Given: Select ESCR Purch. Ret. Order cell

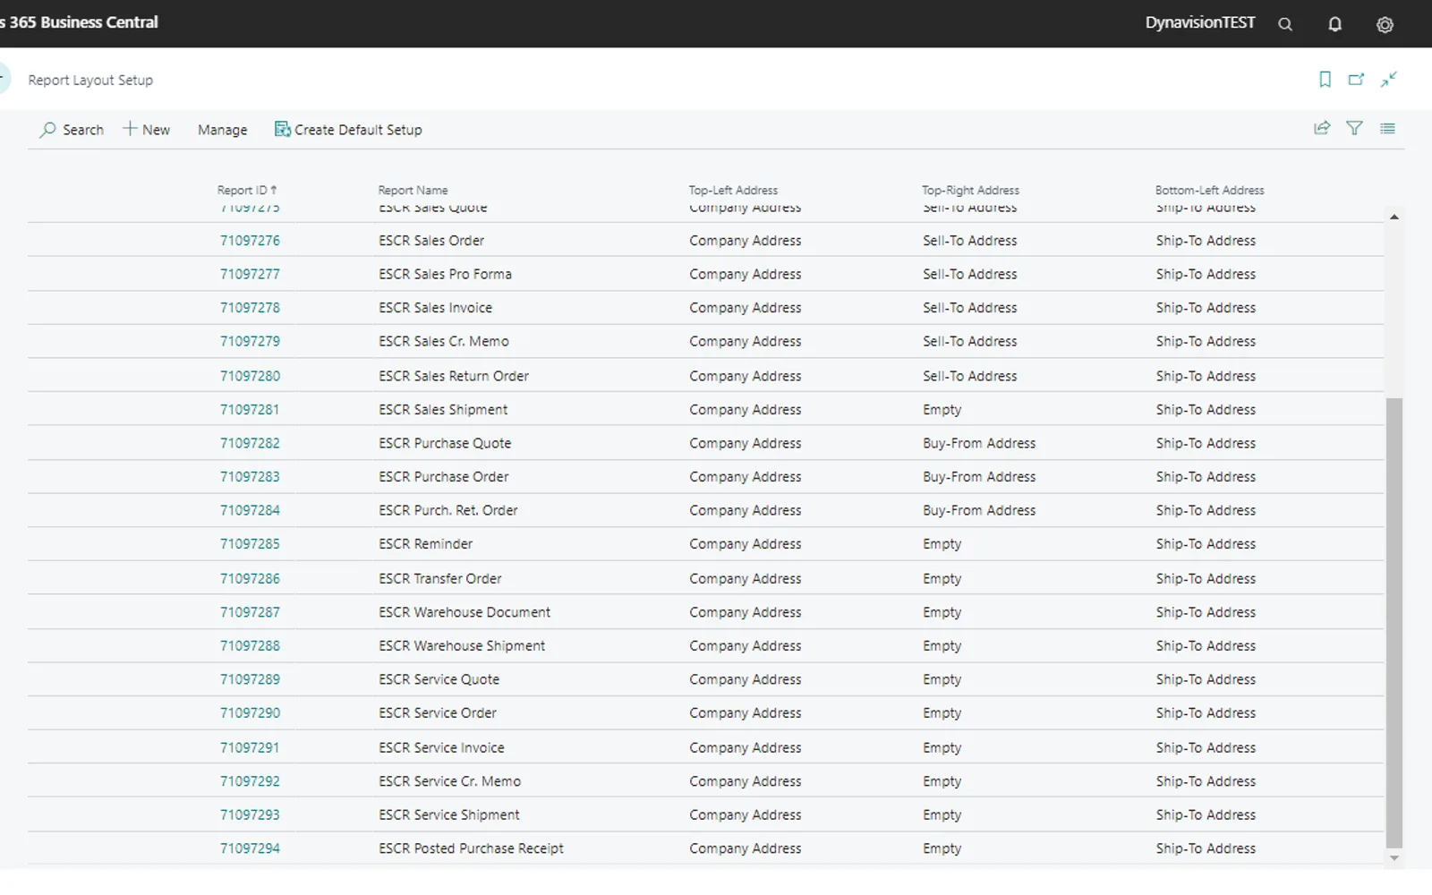Looking at the screenshot, I should tap(448, 511).
